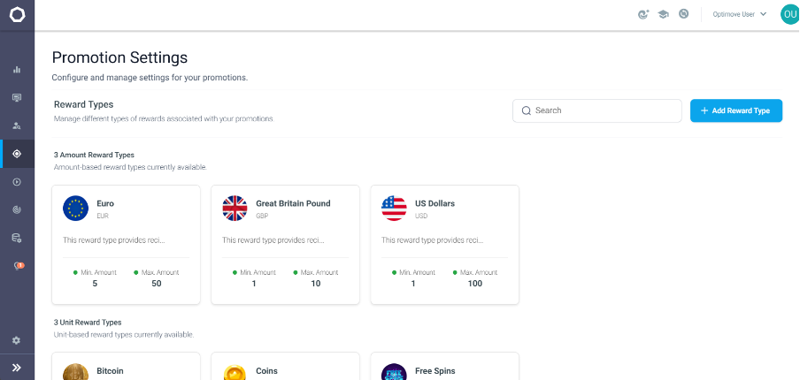The width and height of the screenshot is (800, 380).
Task: Open the customer search sidebar icon
Action: click(x=17, y=125)
